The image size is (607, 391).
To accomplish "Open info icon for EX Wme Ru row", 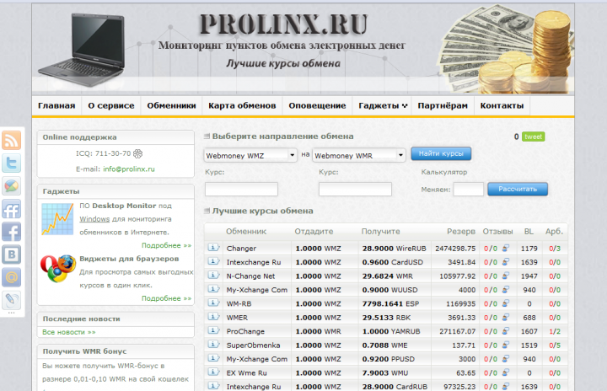I will pos(213,372).
